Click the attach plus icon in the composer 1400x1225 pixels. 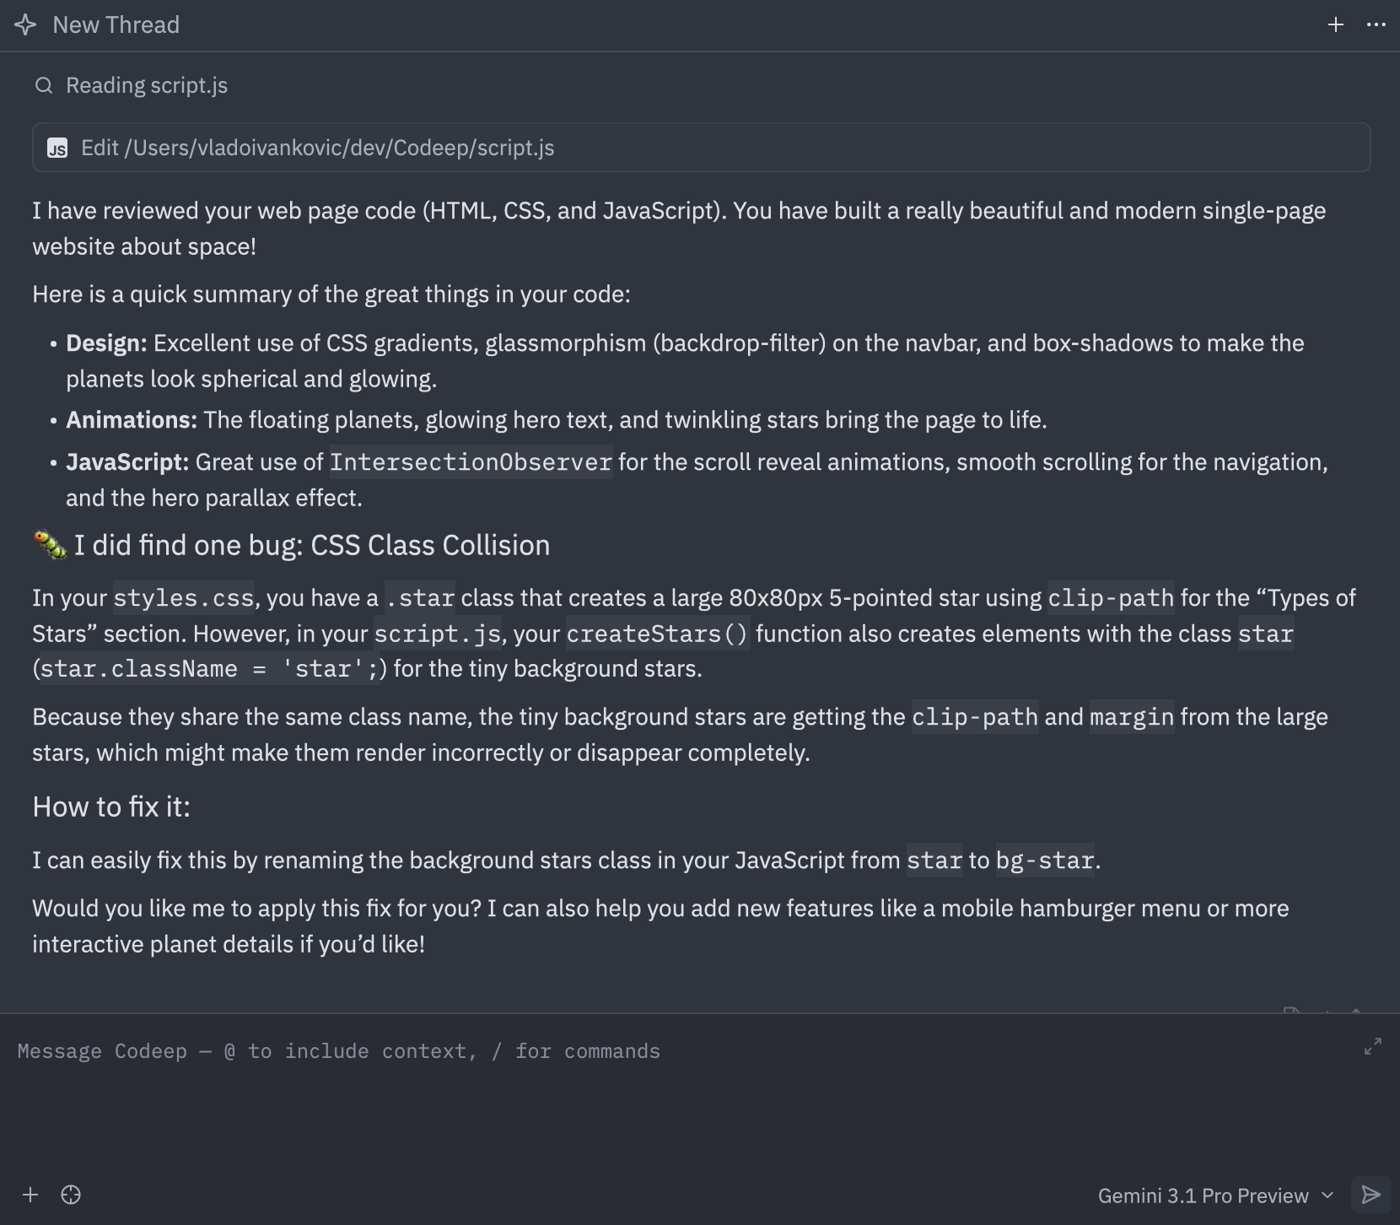tap(30, 1195)
